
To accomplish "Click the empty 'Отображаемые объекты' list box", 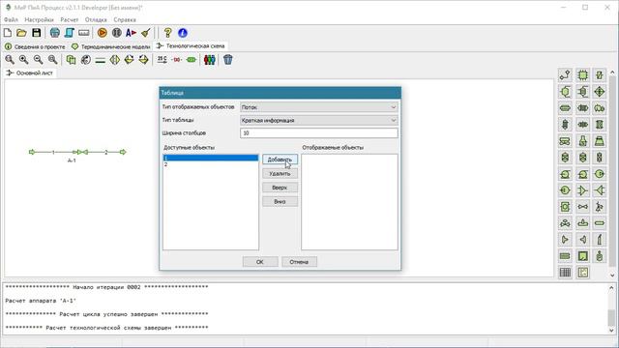I will click(350, 202).
